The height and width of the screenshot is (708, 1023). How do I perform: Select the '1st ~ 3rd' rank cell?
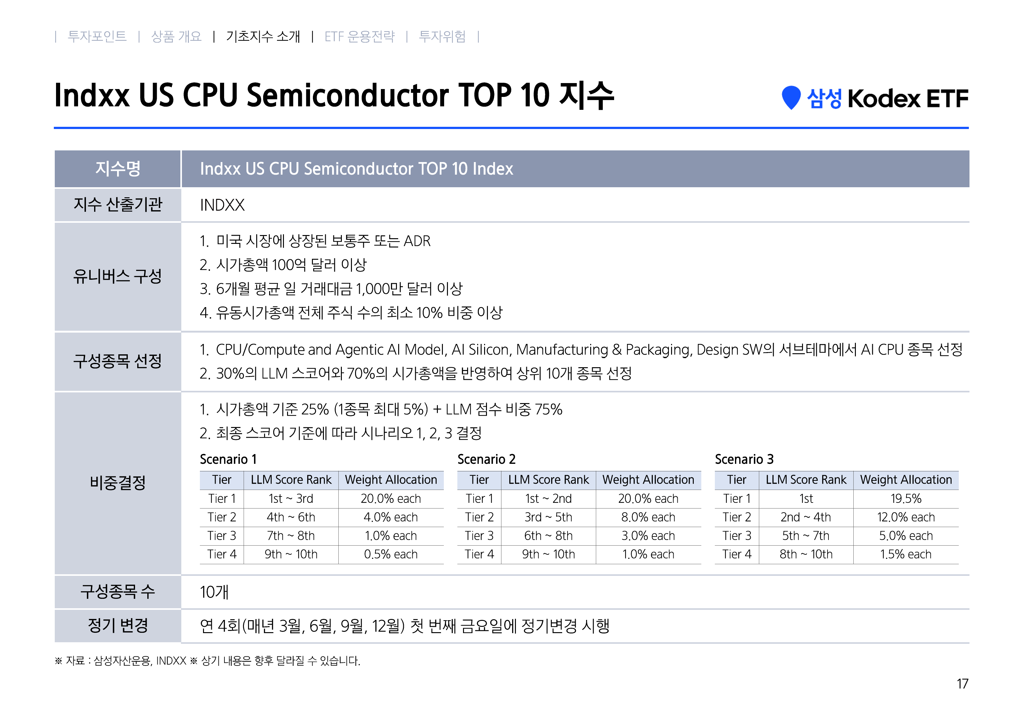(291, 499)
